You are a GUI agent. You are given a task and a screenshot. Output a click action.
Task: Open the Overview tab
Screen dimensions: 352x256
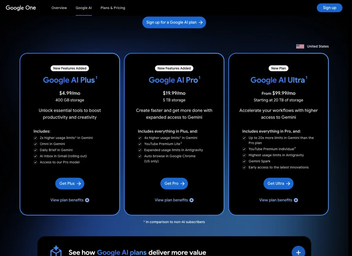pyautogui.click(x=59, y=8)
